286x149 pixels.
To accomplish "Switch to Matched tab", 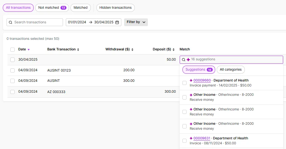I will click(80, 8).
